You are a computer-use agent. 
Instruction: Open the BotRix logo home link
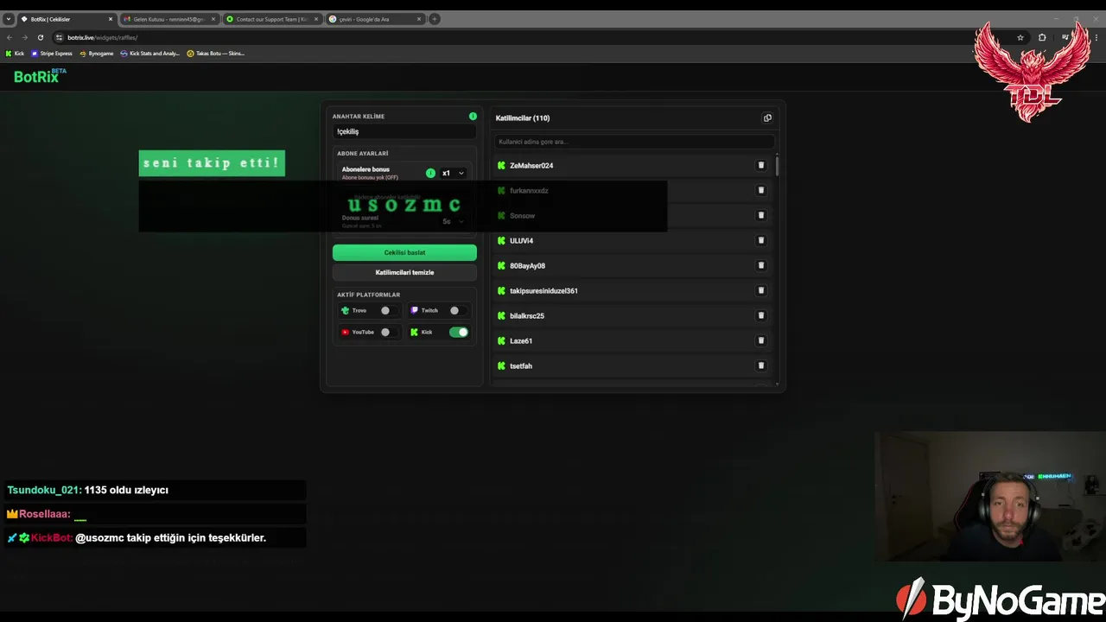(40, 76)
